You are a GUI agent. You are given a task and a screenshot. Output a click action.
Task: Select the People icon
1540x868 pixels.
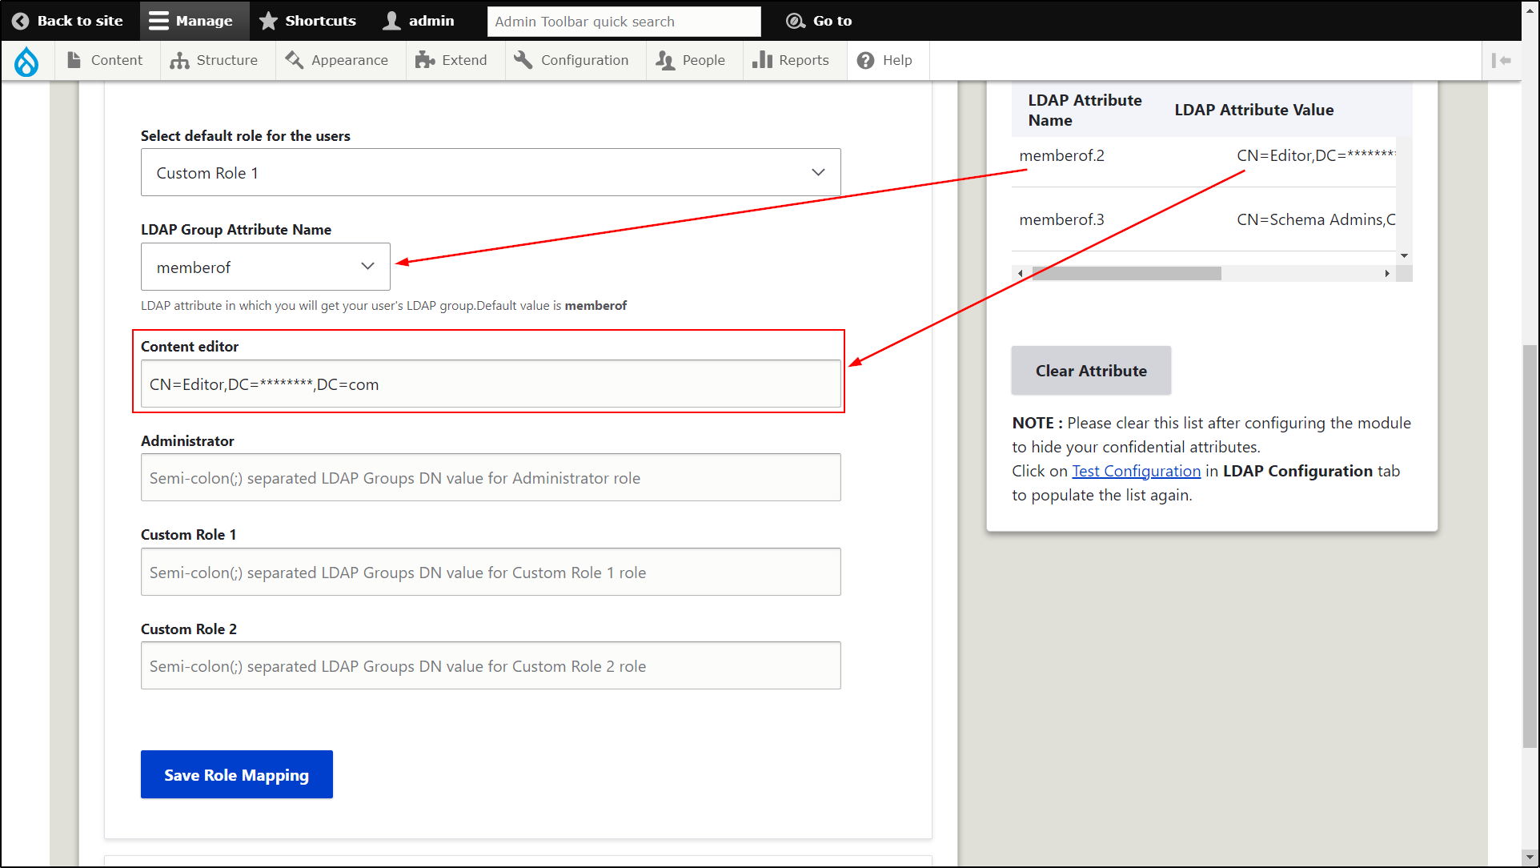point(664,60)
